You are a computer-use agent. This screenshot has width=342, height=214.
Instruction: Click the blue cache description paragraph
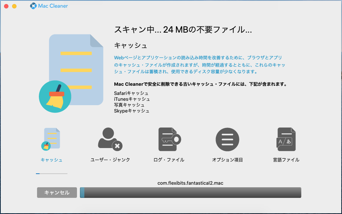tap(199, 64)
